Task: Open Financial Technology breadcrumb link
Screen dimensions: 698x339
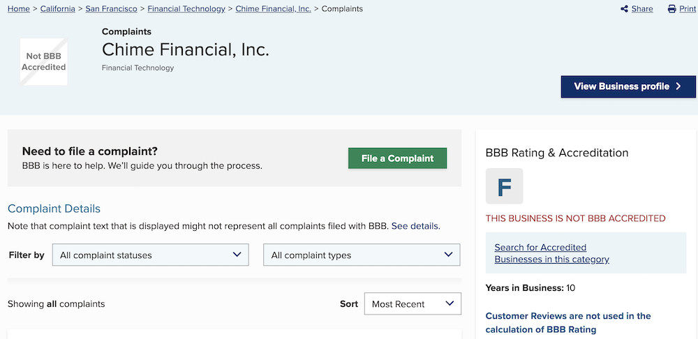Action: click(186, 8)
